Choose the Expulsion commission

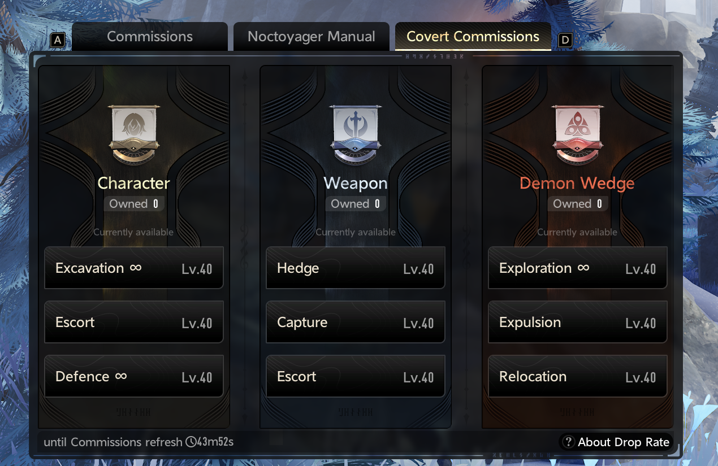tap(578, 322)
